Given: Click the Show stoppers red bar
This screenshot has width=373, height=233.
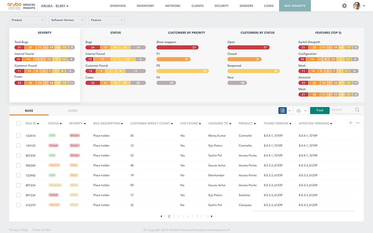Looking at the screenshot, I should [x=177, y=47].
